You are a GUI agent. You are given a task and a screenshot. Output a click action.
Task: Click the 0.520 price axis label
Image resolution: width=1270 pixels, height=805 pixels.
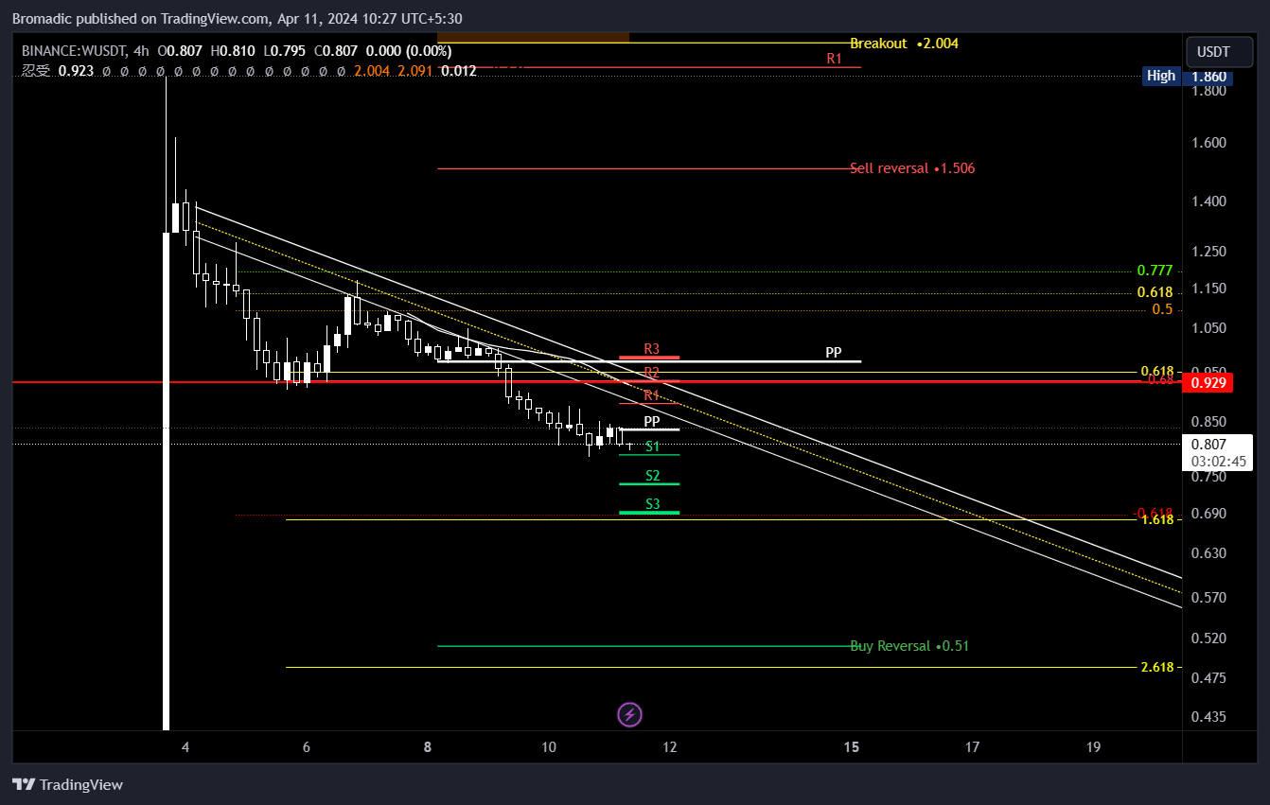click(x=1209, y=639)
